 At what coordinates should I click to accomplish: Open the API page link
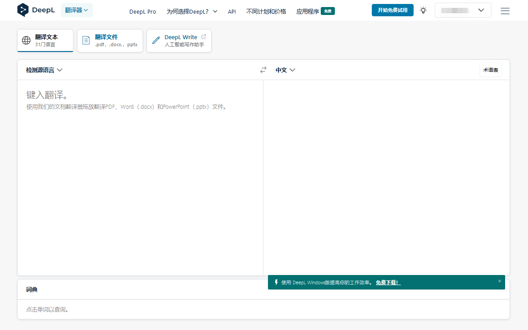point(232,11)
